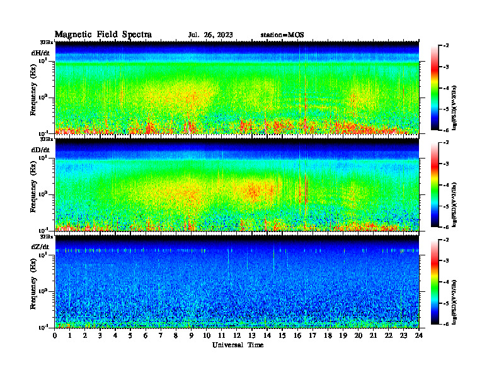Click the "Magnetic Field Spectra" title

click(x=103, y=35)
